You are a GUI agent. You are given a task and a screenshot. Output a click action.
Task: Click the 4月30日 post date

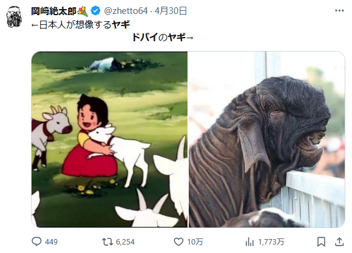(171, 11)
